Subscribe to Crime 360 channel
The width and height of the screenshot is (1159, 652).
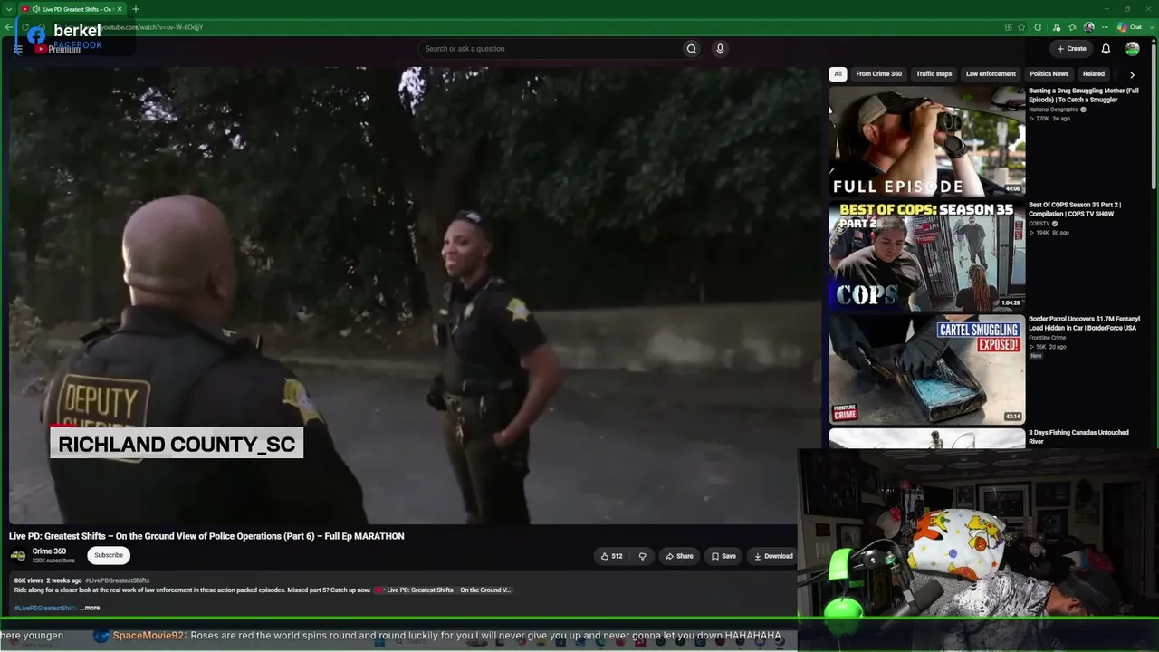109,555
